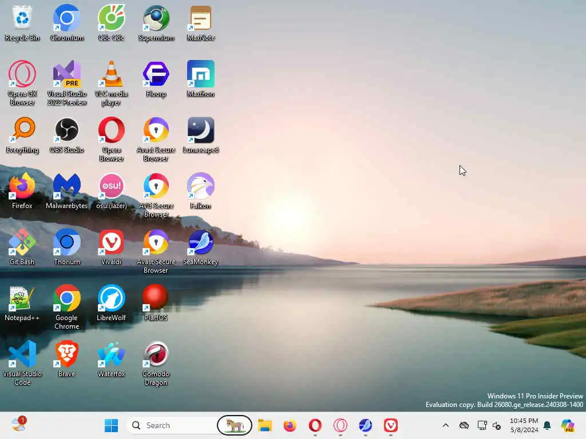Select the LibreWolf desktop icon
This screenshot has width=586, height=439.
point(111,303)
